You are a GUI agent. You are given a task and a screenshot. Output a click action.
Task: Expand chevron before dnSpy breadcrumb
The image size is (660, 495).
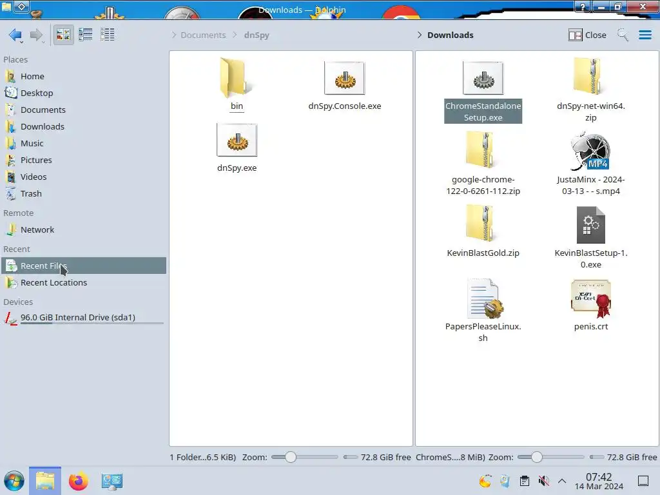click(x=235, y=35)
